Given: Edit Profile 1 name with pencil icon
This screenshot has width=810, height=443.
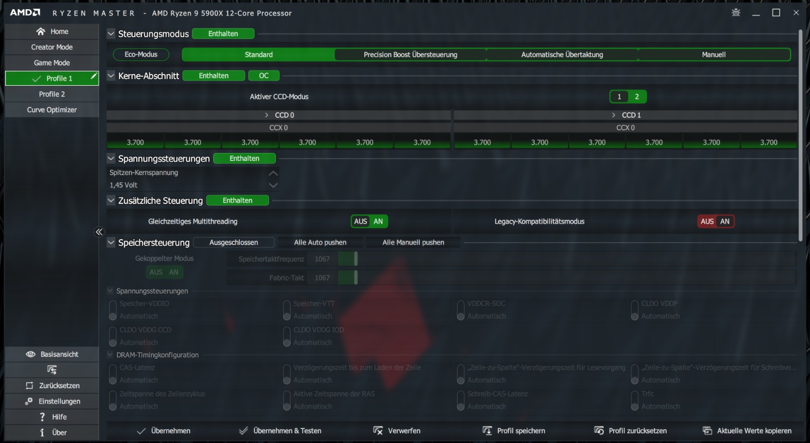Looking at the screenshot, I should point(94,76).
